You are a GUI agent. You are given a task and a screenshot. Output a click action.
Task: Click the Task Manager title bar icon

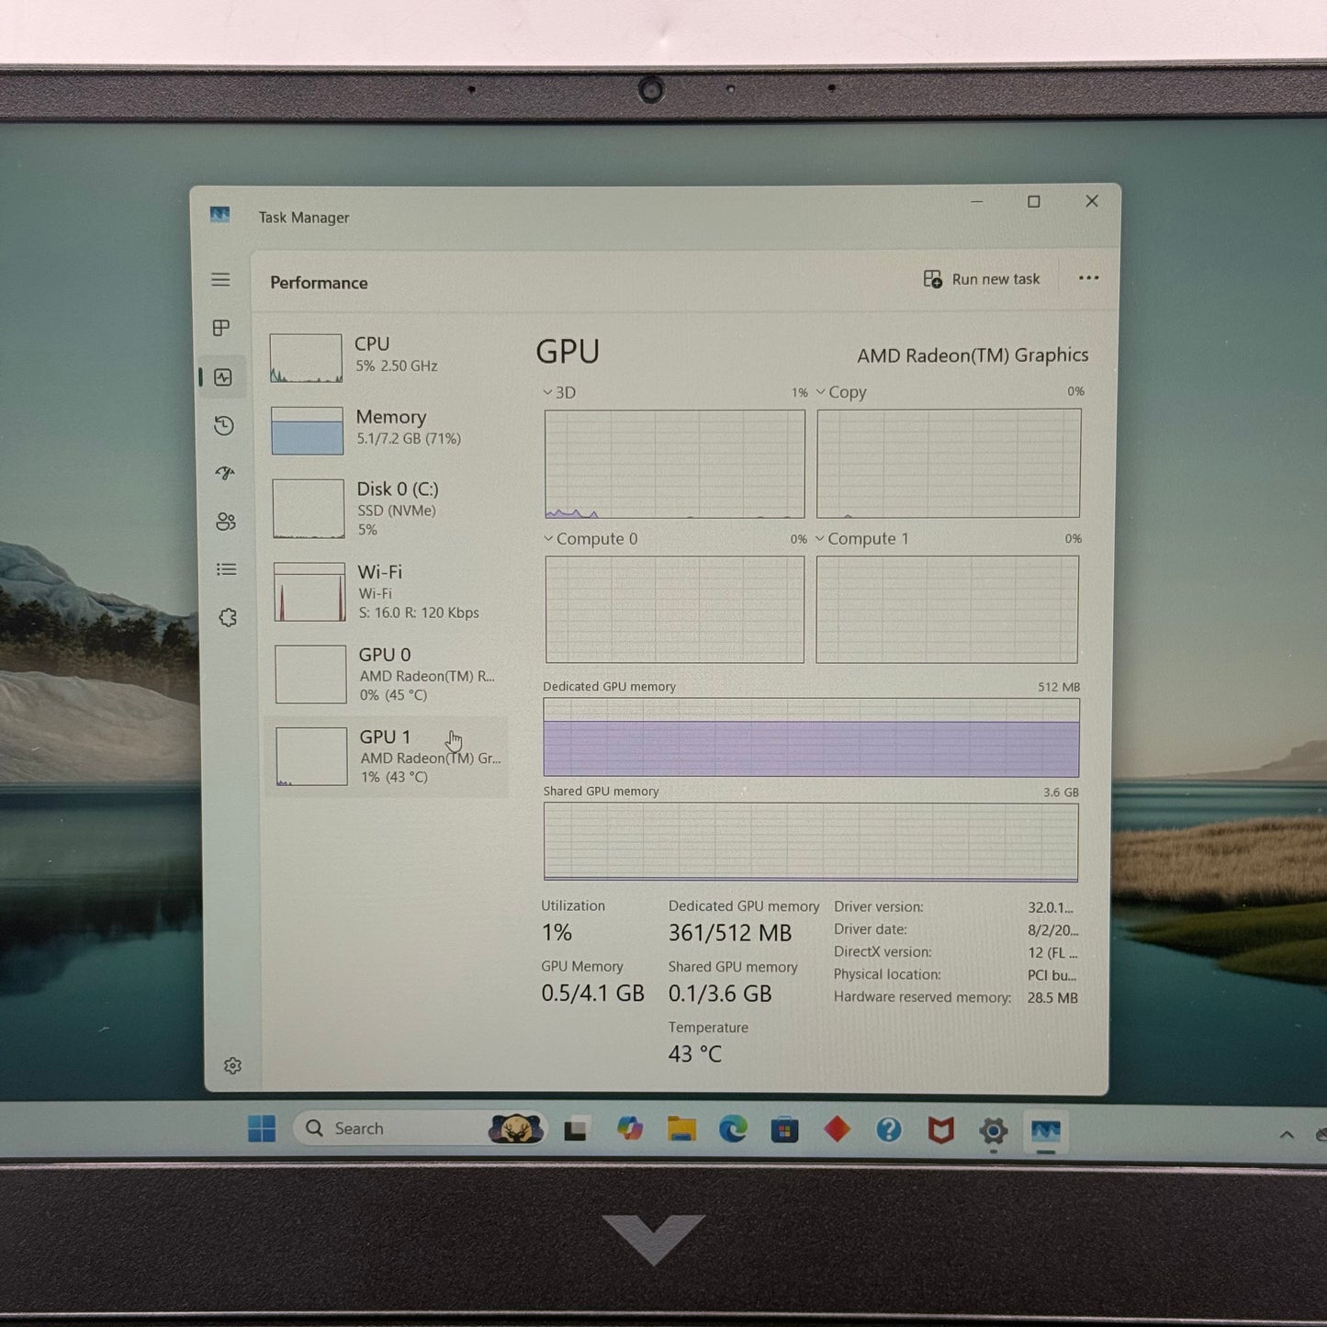point(219,215)
